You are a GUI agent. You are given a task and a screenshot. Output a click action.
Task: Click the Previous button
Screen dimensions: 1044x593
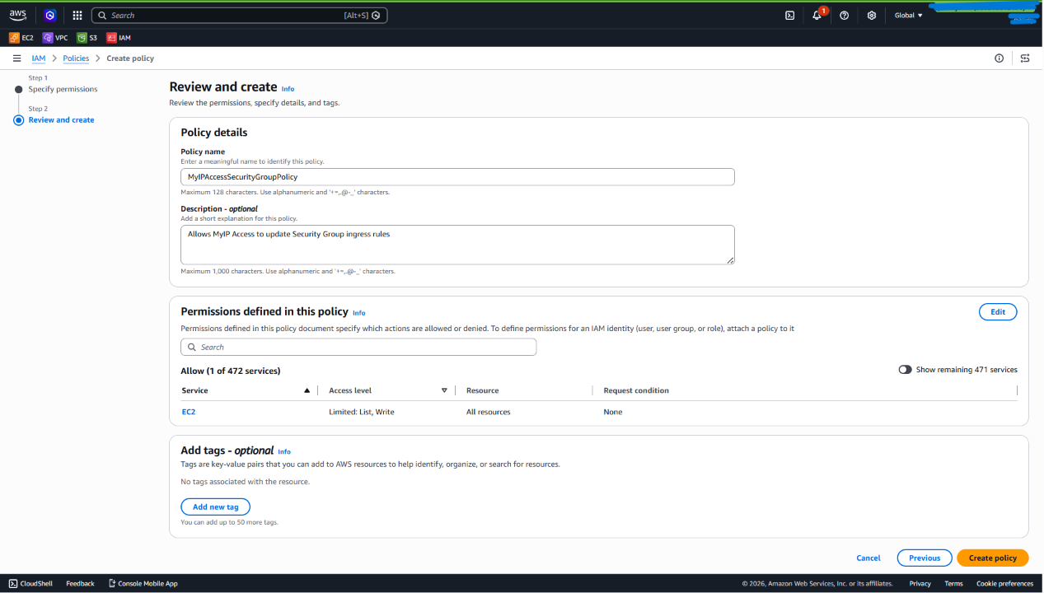[925, 558]
